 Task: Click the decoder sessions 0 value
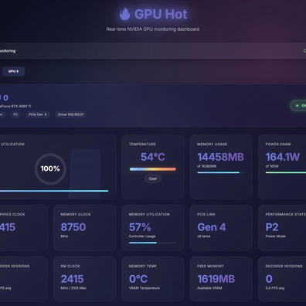(x=269, y=279)
